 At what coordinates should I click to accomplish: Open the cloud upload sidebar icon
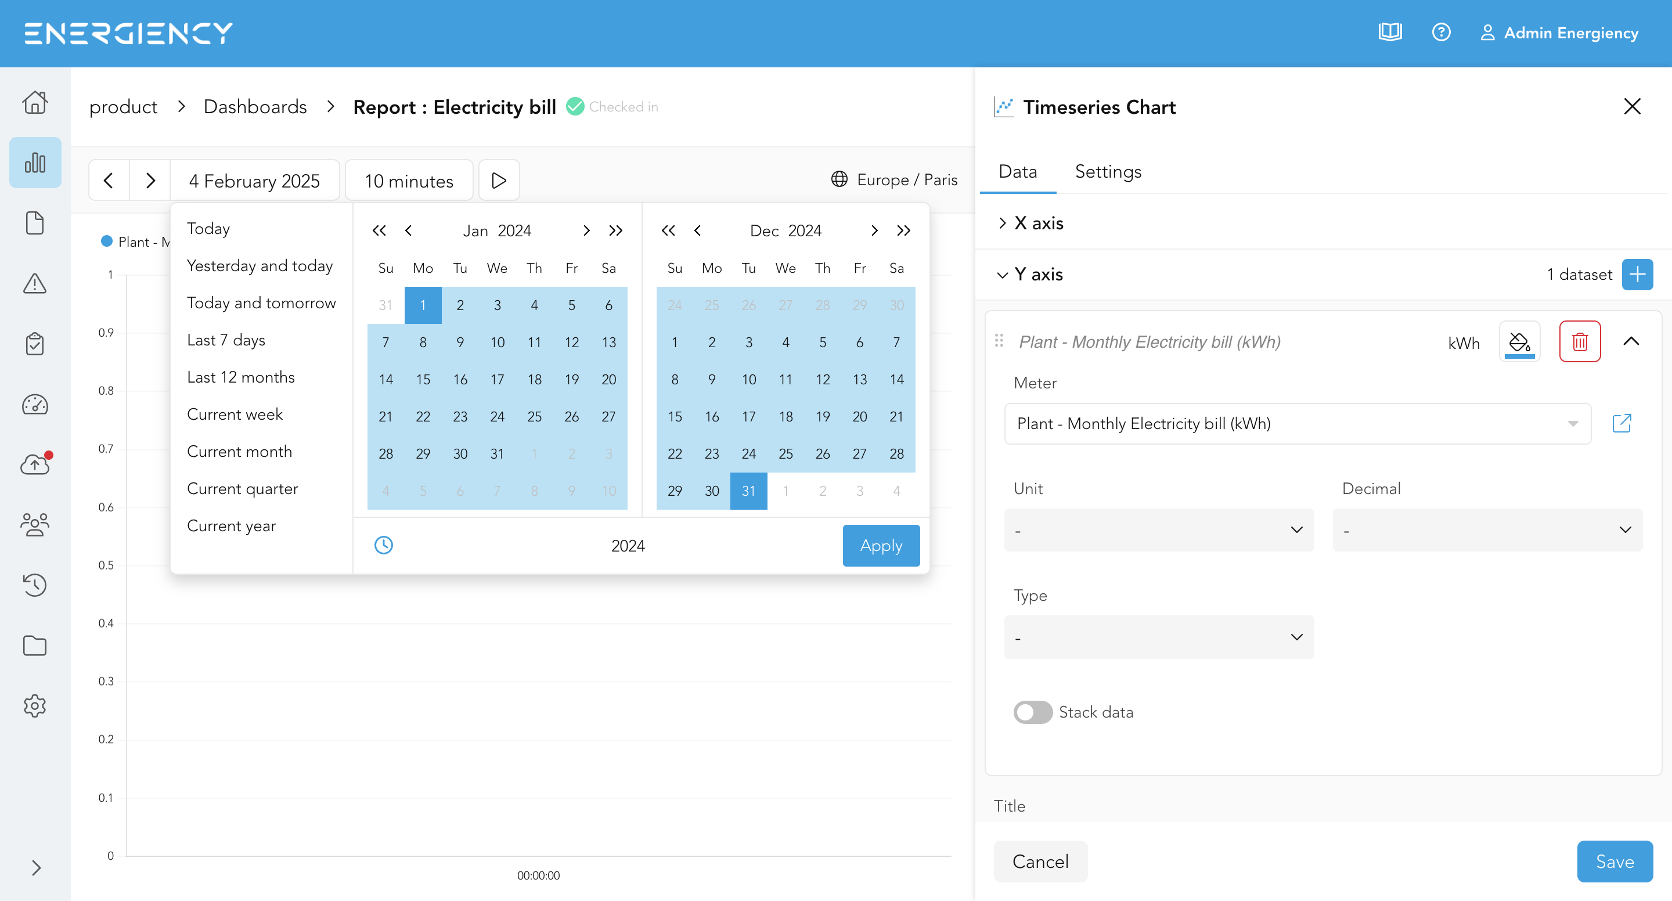point(35,464)
